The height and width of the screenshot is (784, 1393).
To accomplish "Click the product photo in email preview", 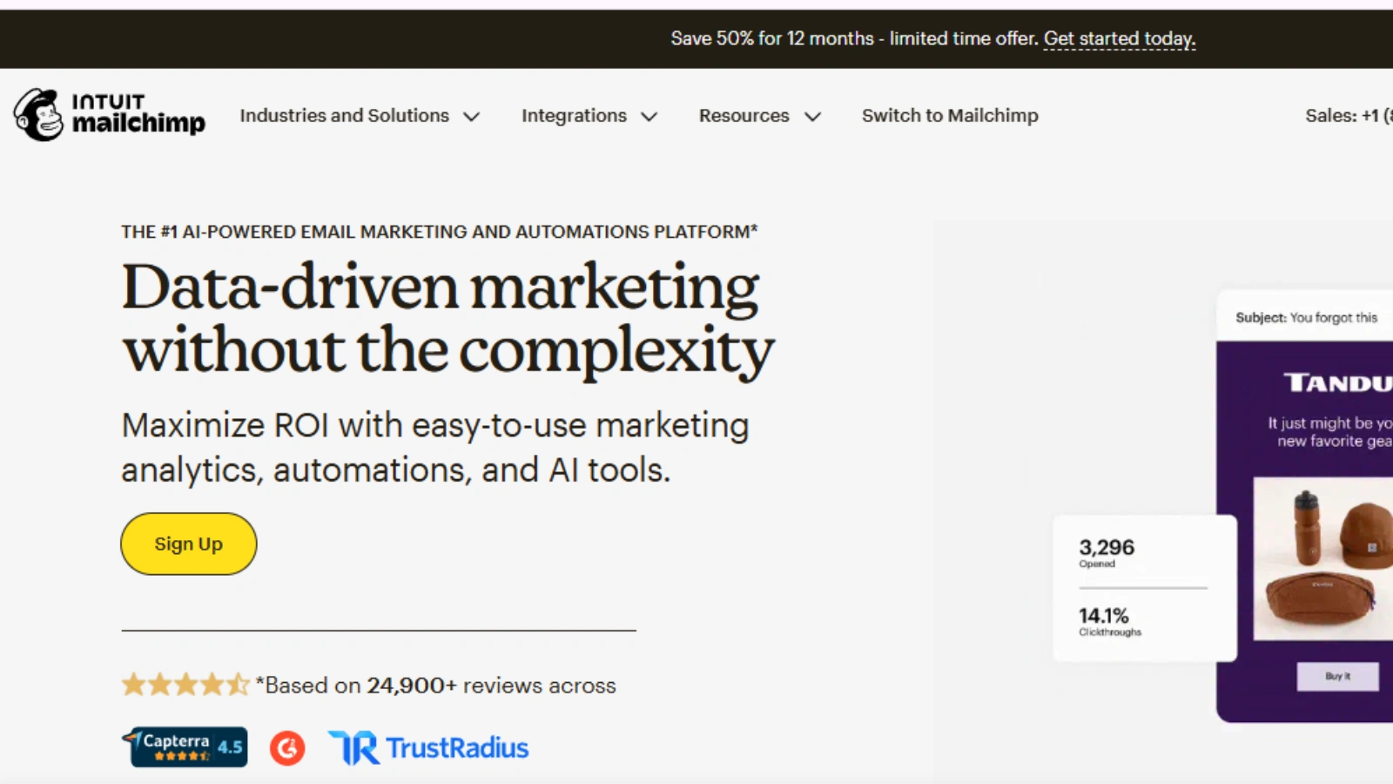I will tap(1323, 558).
